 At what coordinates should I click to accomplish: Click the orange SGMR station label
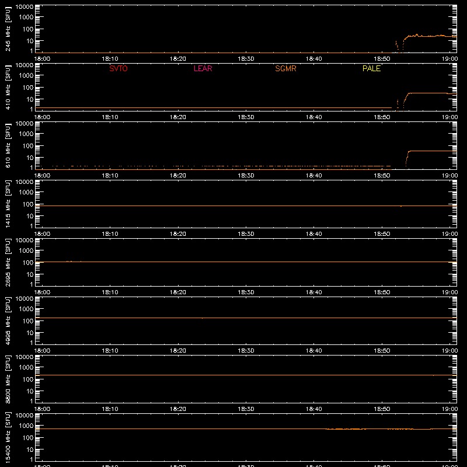coord(285,68)
